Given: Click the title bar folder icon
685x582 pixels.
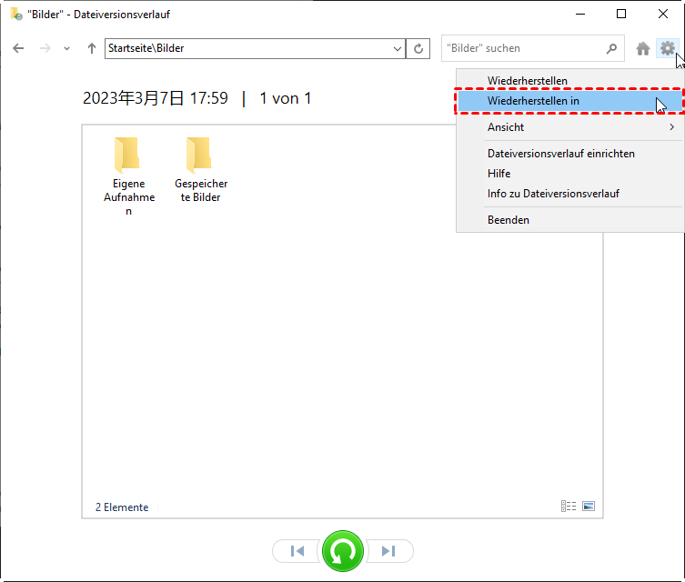Looking at the screenshot, I should [16, 14].
